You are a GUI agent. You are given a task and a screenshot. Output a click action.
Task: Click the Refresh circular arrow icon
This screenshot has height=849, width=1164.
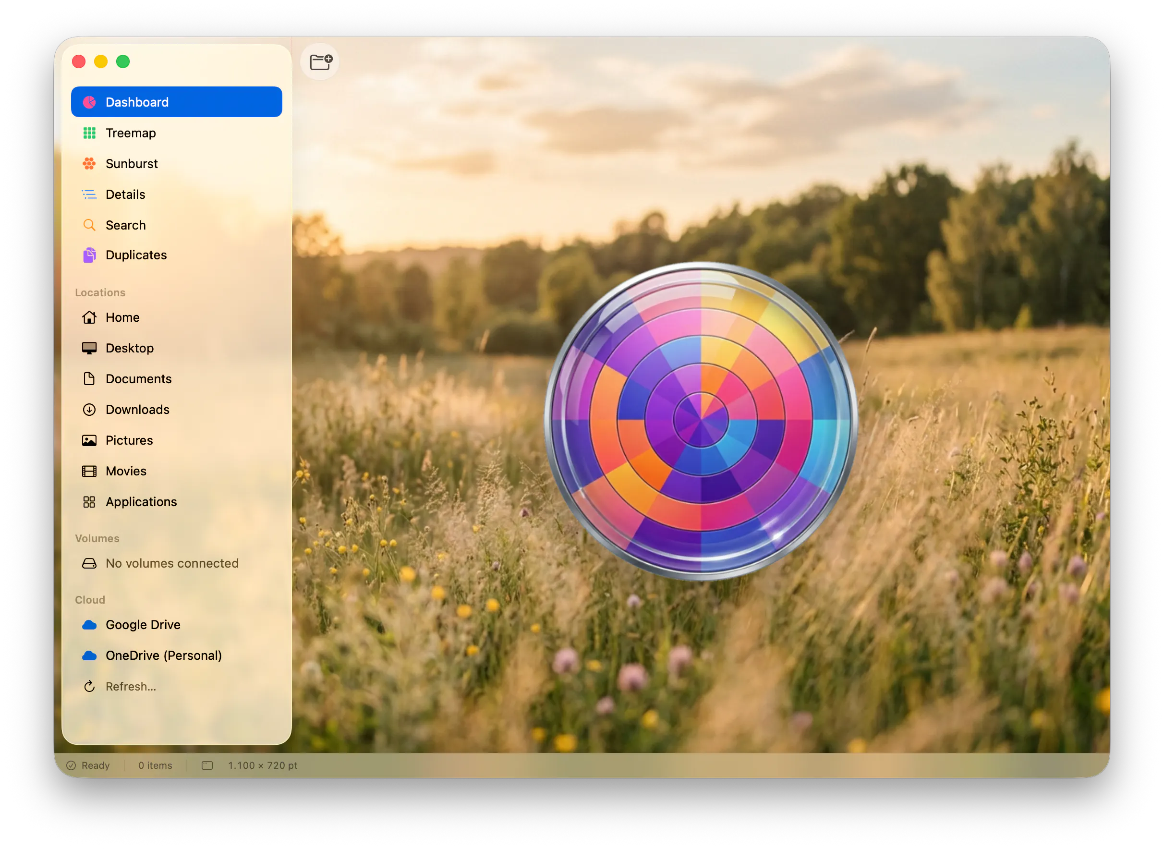(89, 687)
